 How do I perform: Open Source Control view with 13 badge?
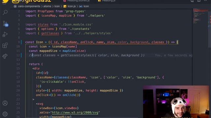(5, 24)
